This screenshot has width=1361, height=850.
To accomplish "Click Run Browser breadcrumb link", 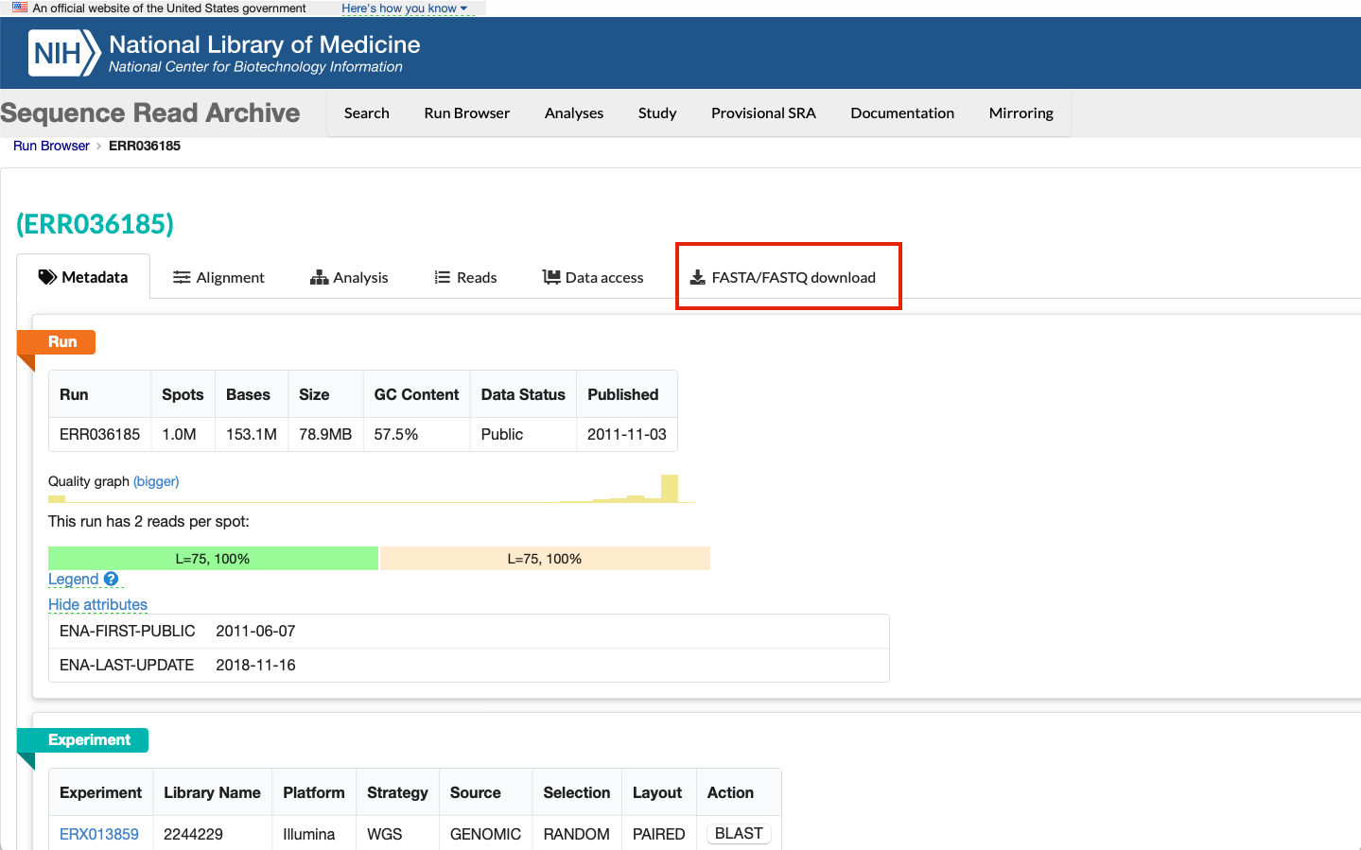I will (51, 146).
